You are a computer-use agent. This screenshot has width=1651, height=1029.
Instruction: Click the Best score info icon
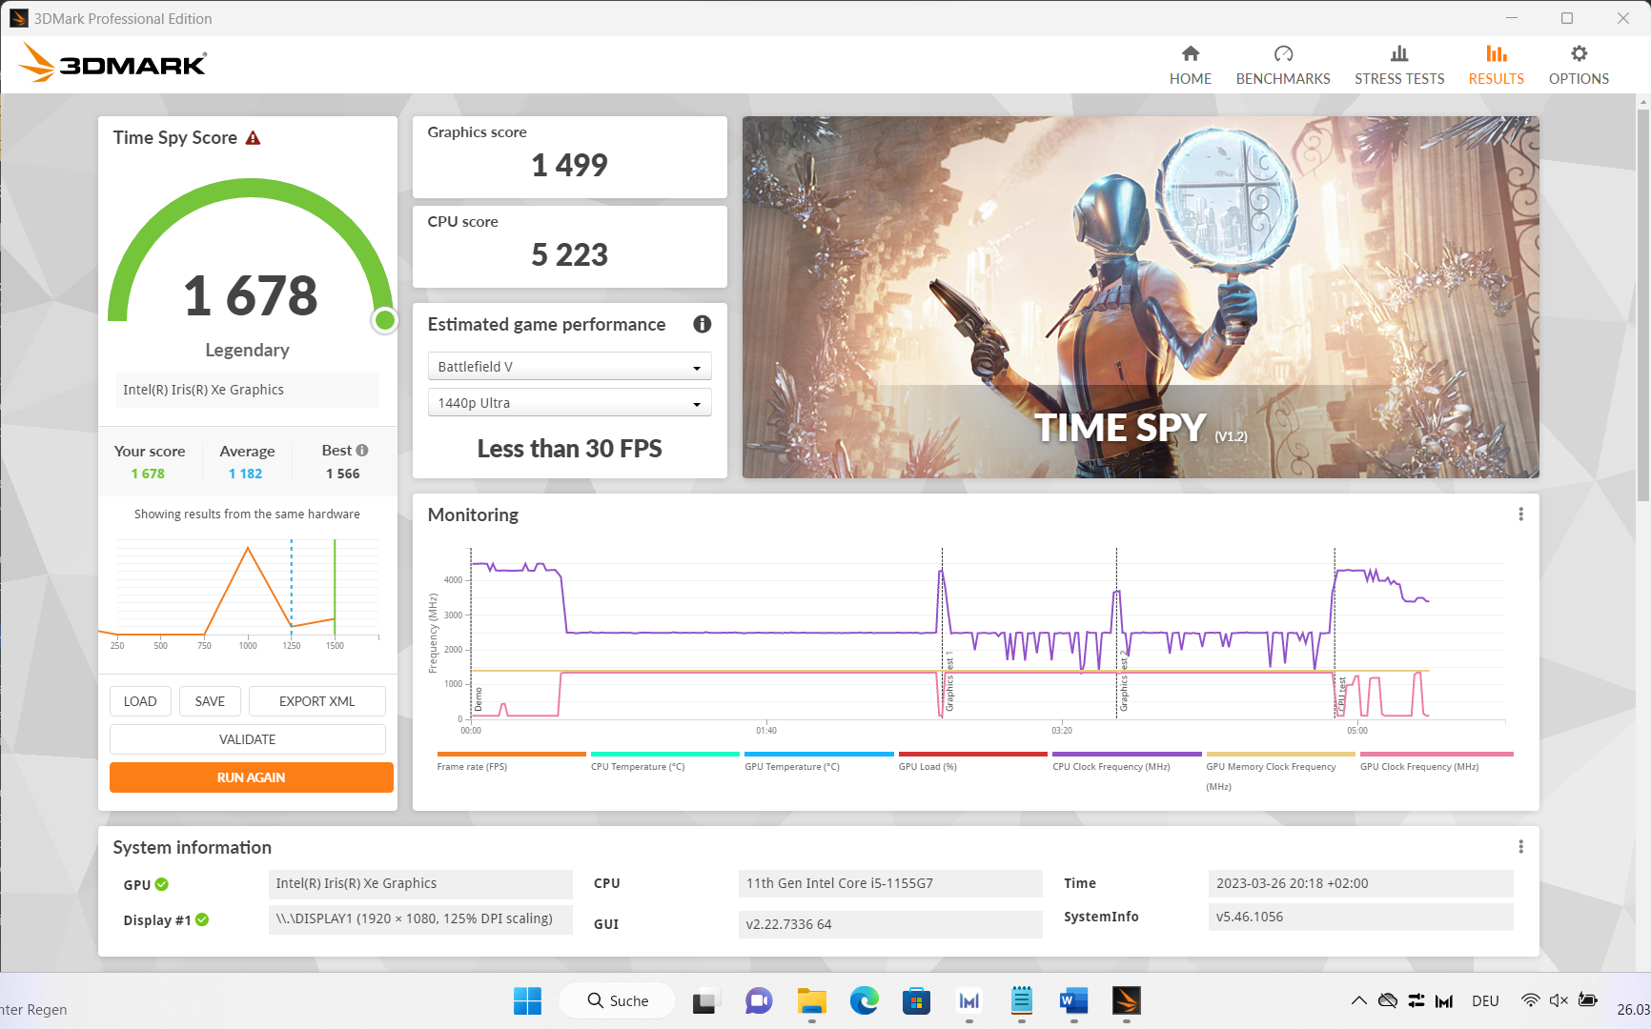click(x=362, y=451)
